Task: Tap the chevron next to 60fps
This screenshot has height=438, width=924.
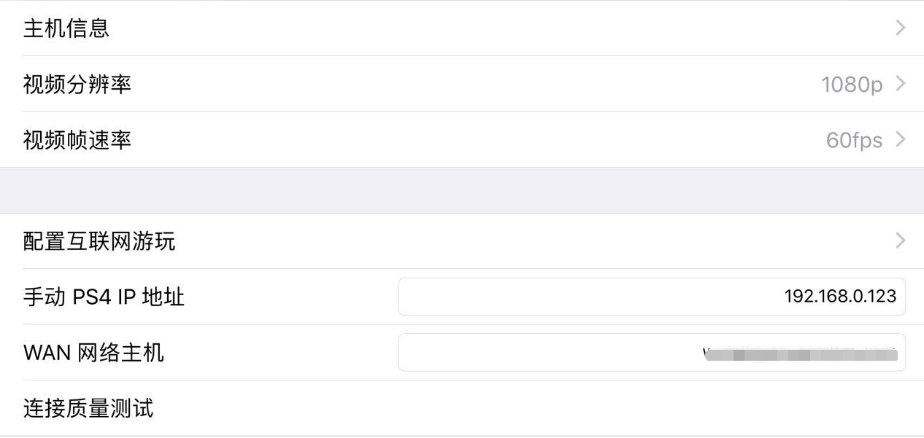Action: [901, 139]
